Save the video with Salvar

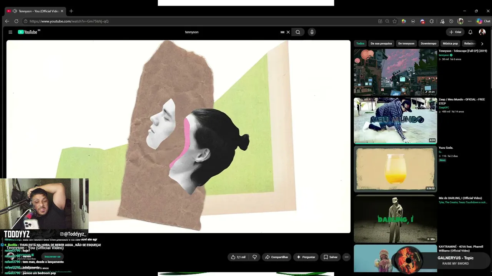tap(330, 257)
